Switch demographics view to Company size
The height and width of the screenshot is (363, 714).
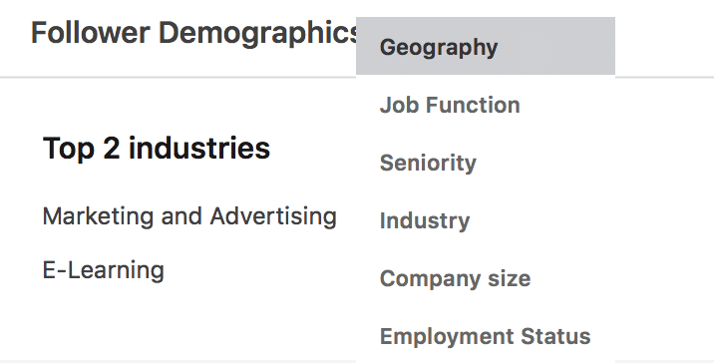point(486,278)
